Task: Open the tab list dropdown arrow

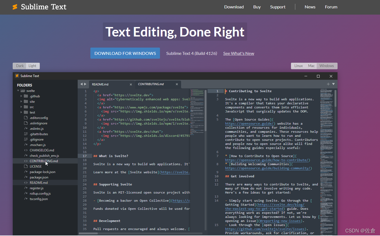Action: point(333,84)
